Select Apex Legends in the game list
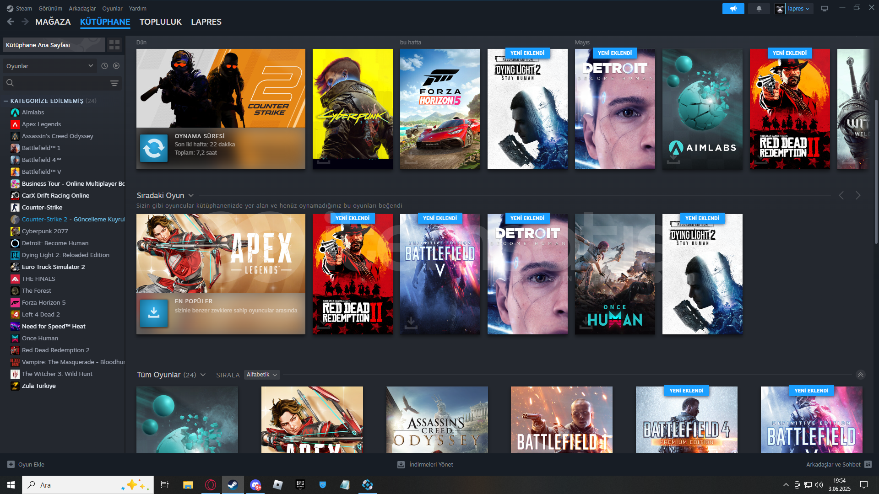879x494 pixels. [41, 124]
